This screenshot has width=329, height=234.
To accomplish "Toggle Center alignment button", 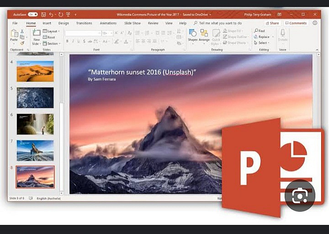I will point(143,41).
